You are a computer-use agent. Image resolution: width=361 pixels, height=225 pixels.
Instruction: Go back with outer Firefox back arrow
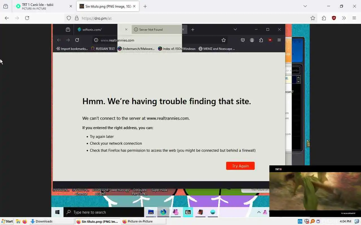click(7, 18)
